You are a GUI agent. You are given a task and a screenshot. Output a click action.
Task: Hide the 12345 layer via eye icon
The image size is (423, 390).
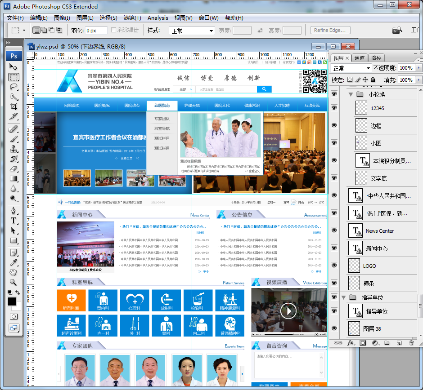(334, 108)
